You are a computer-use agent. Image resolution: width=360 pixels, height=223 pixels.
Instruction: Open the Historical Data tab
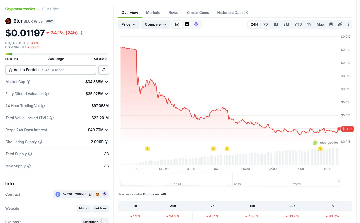coord(233,13)
